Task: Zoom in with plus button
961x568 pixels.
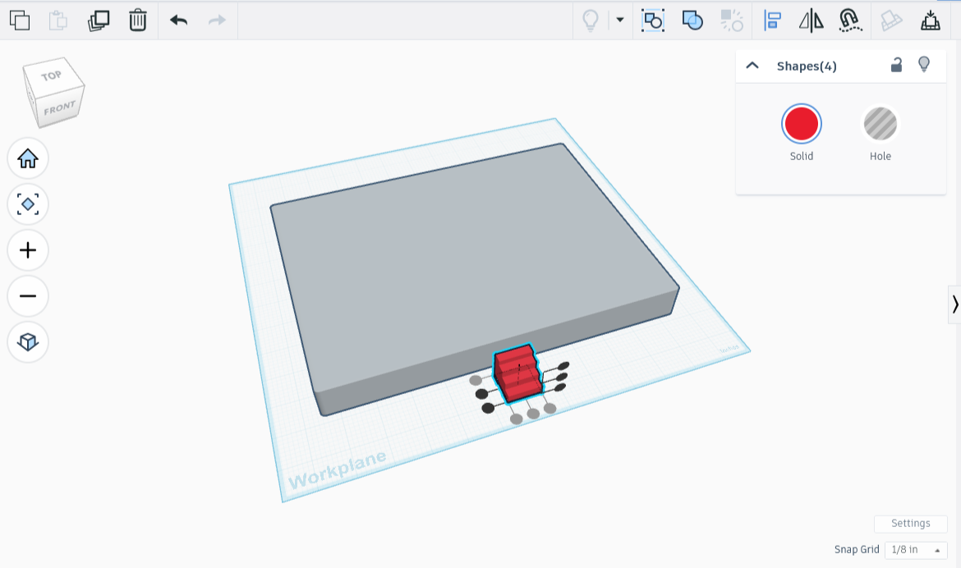Action: coord(28,250)
